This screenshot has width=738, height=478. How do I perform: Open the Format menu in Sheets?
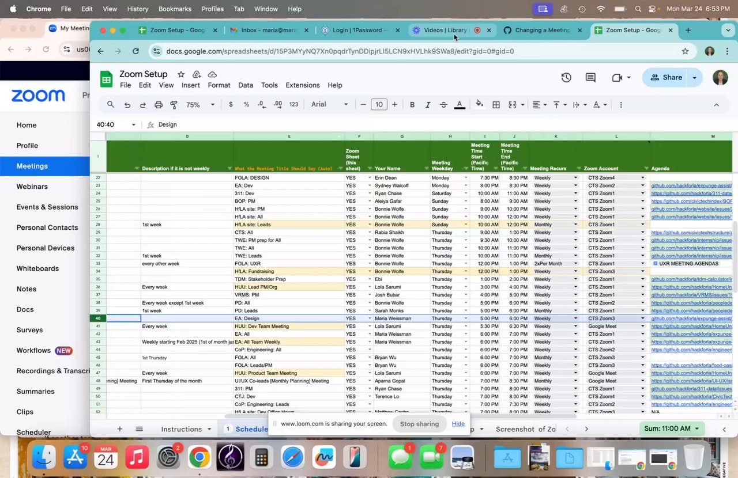pyautogui.click(x=219, y=85)
